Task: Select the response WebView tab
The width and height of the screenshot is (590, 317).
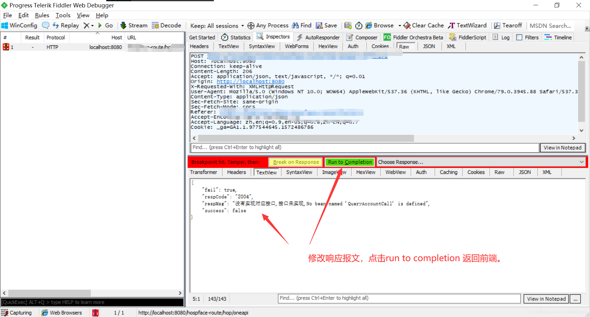Action: (x=395, y=172)
